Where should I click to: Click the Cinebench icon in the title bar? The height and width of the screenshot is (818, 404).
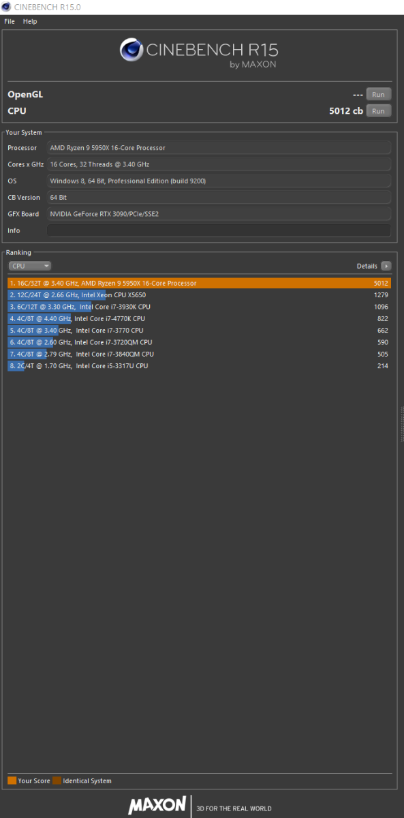click(6, 7)
